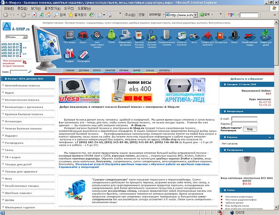Open the tires Шины category icon
The width and height of the screenshot is (279, 215).
click(234, 35)
